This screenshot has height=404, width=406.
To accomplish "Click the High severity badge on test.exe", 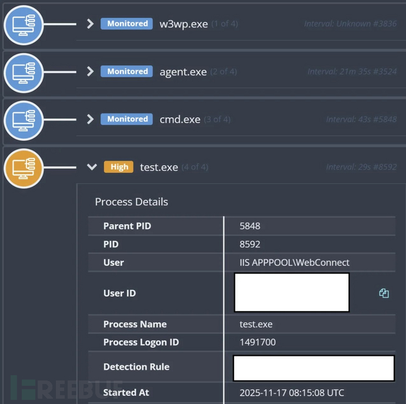I will (x=119, y=167).
